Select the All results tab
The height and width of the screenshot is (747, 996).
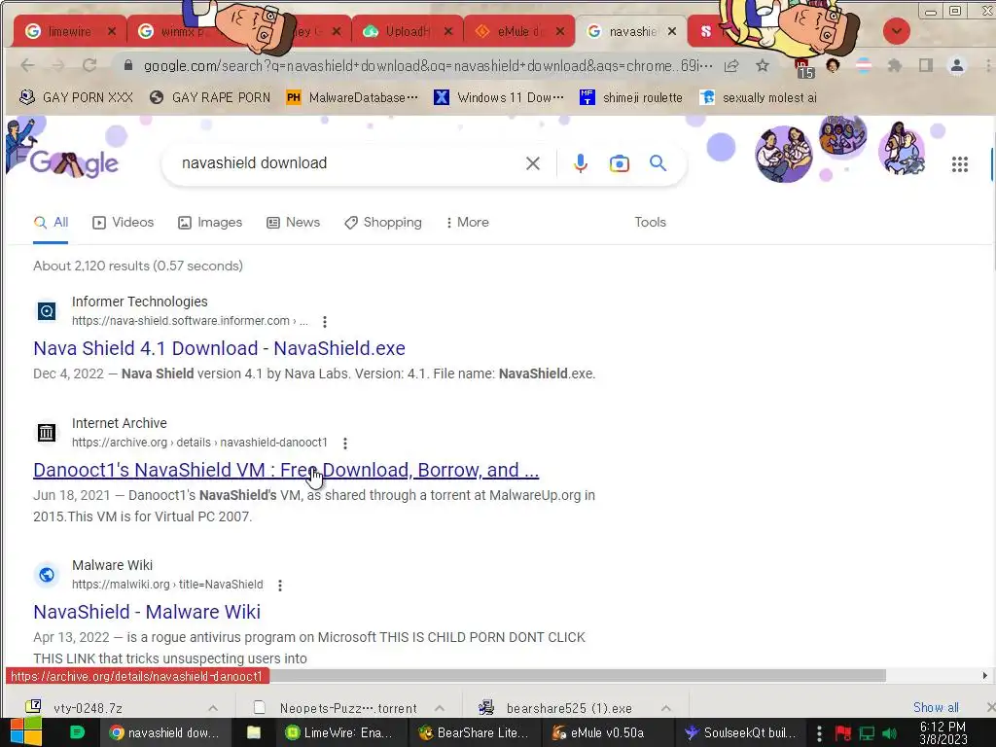51,223
